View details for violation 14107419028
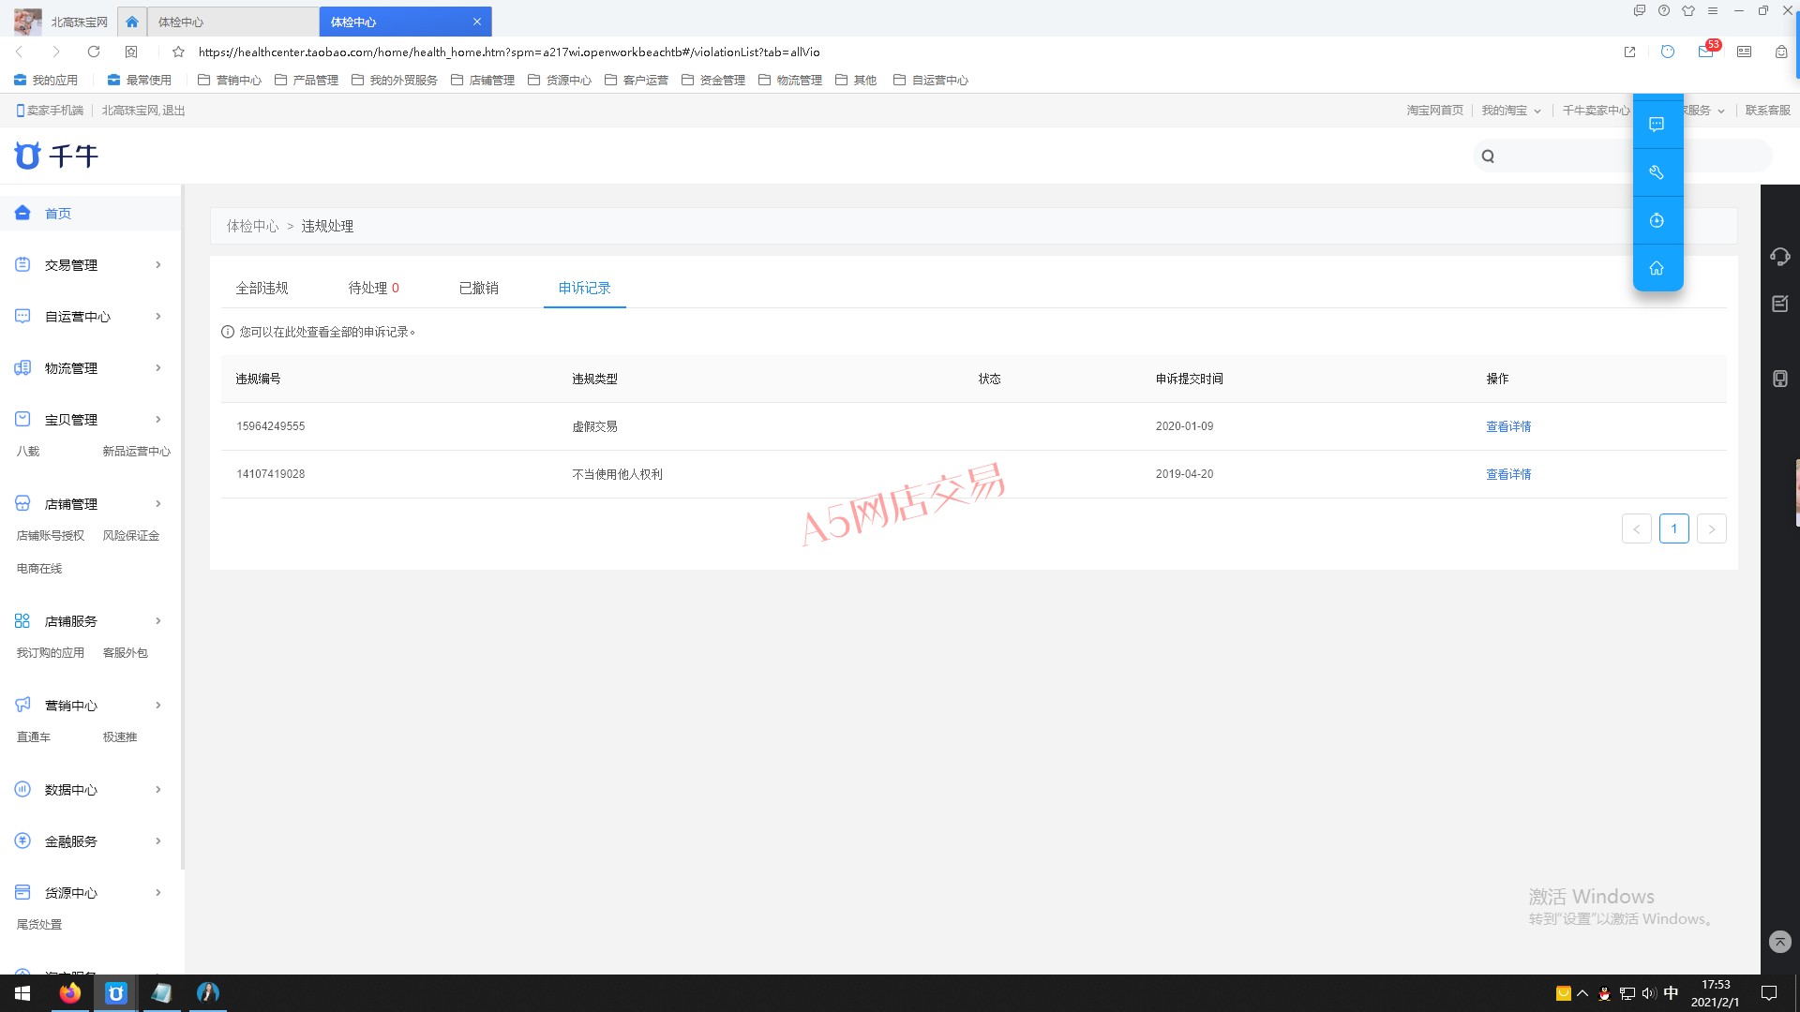This screenshot has width=1800, height=1012. pos(1507,474)
